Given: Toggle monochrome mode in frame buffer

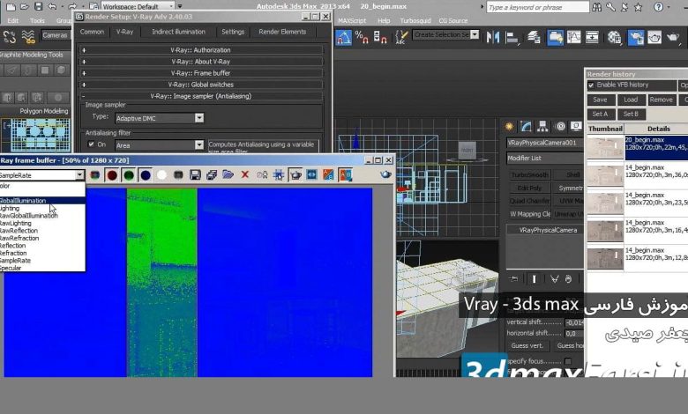Looking at the screenshot, I should pyautogui.click(x=178, y=175).
